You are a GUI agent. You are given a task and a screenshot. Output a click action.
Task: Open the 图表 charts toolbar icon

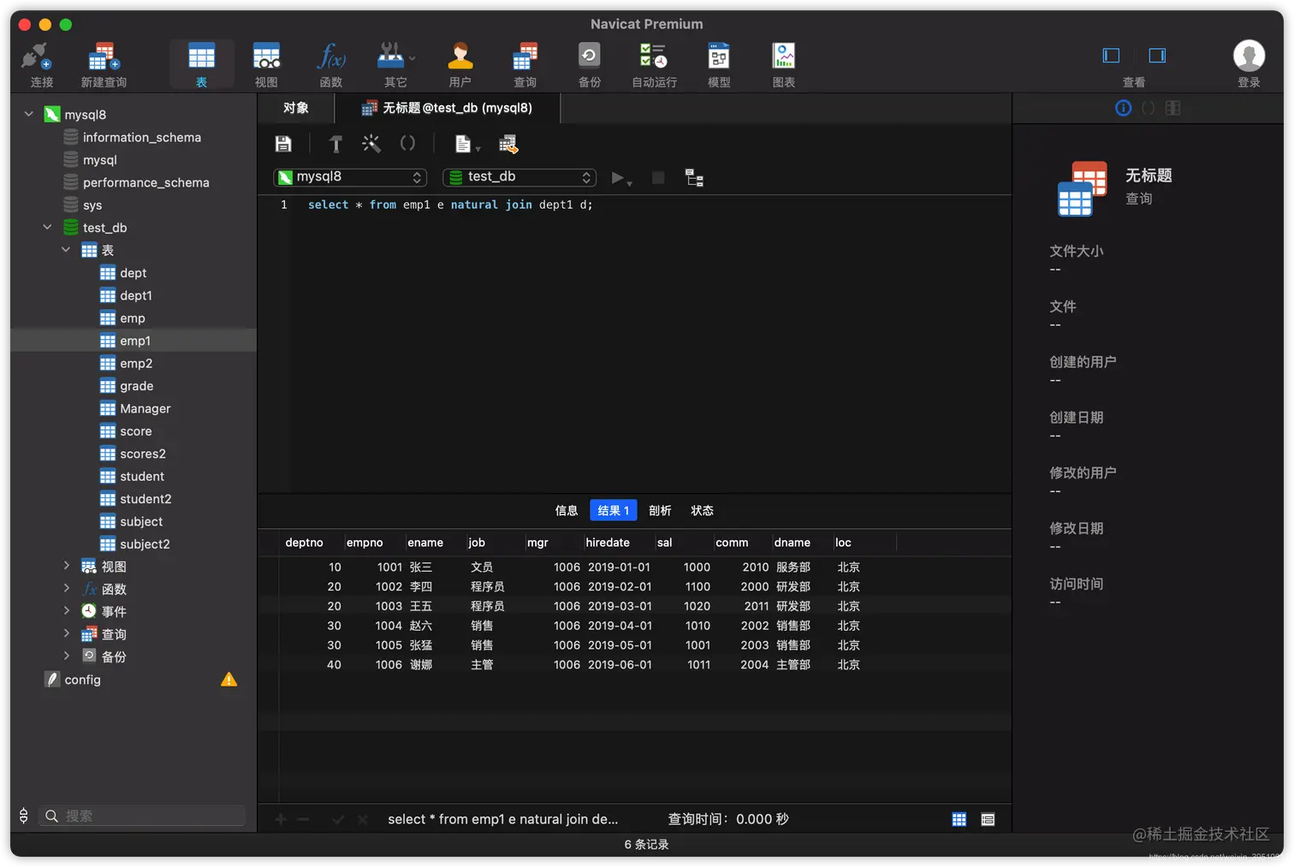784,65
